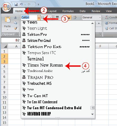Click the font list scroll down arrow
Screen dimensions: 117x126
tap(92, 114)
